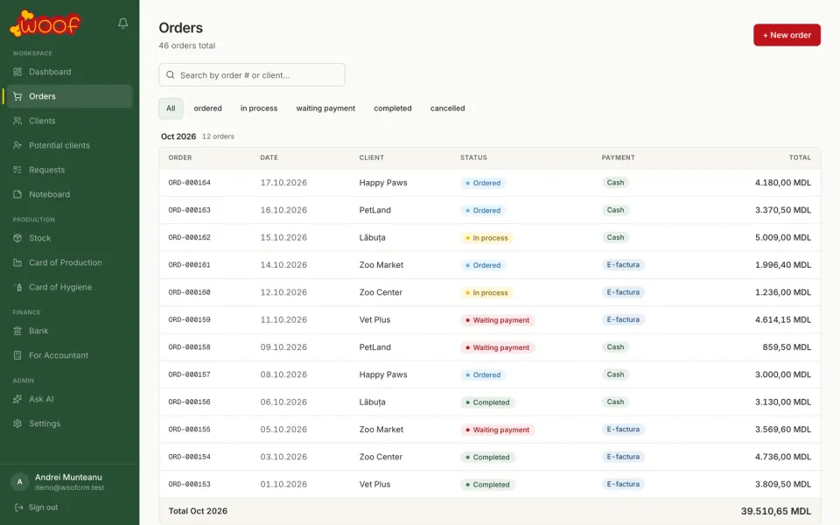Filter orders by ordered status
The height and width of the screenshot is (525, 840).
click(208, 108)
